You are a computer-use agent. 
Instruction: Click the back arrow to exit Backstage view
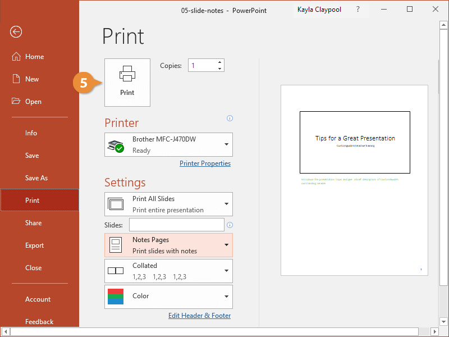click(x=15, y=32)
